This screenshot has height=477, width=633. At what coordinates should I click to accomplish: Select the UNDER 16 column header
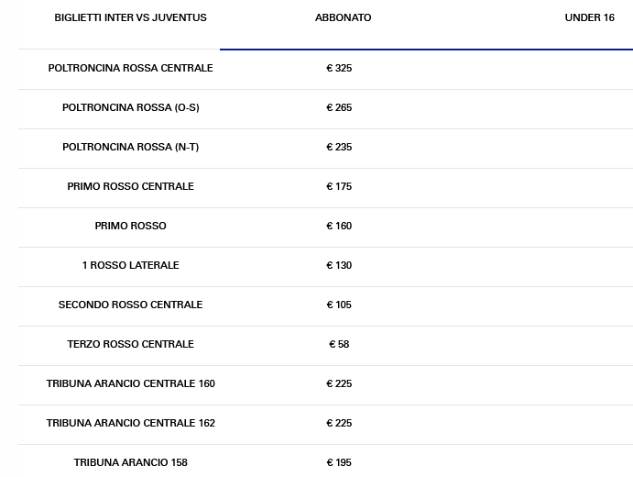(x=589, y=17)
